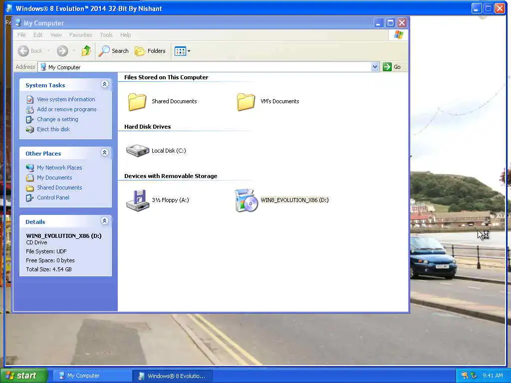Go up one folder level
The height and width of the screenshot is (383, 511).
[x=86, y=51]
